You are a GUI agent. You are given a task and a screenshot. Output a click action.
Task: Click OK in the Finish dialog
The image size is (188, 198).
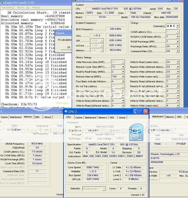pyautogui.click(x=66, y=47)
